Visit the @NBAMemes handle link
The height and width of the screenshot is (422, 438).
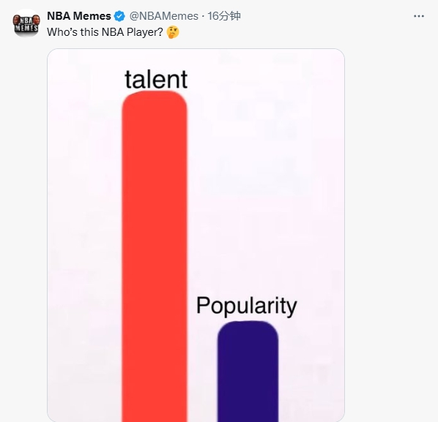(x=163, y=16)
